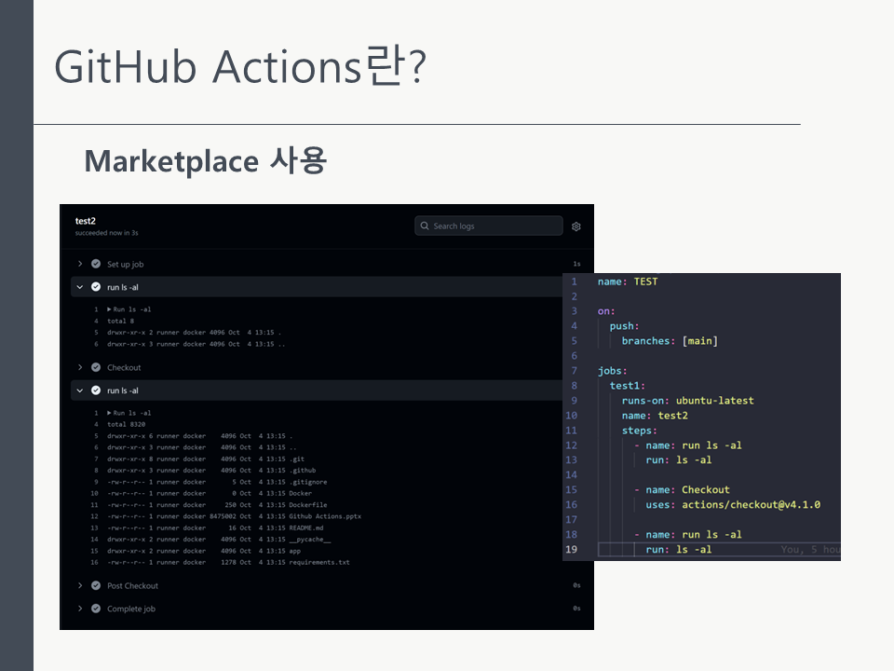The width and height of the screenshot is (894, 671).
Task: Click line number 7 in editor gutter
Action: [x=575, y=370]
